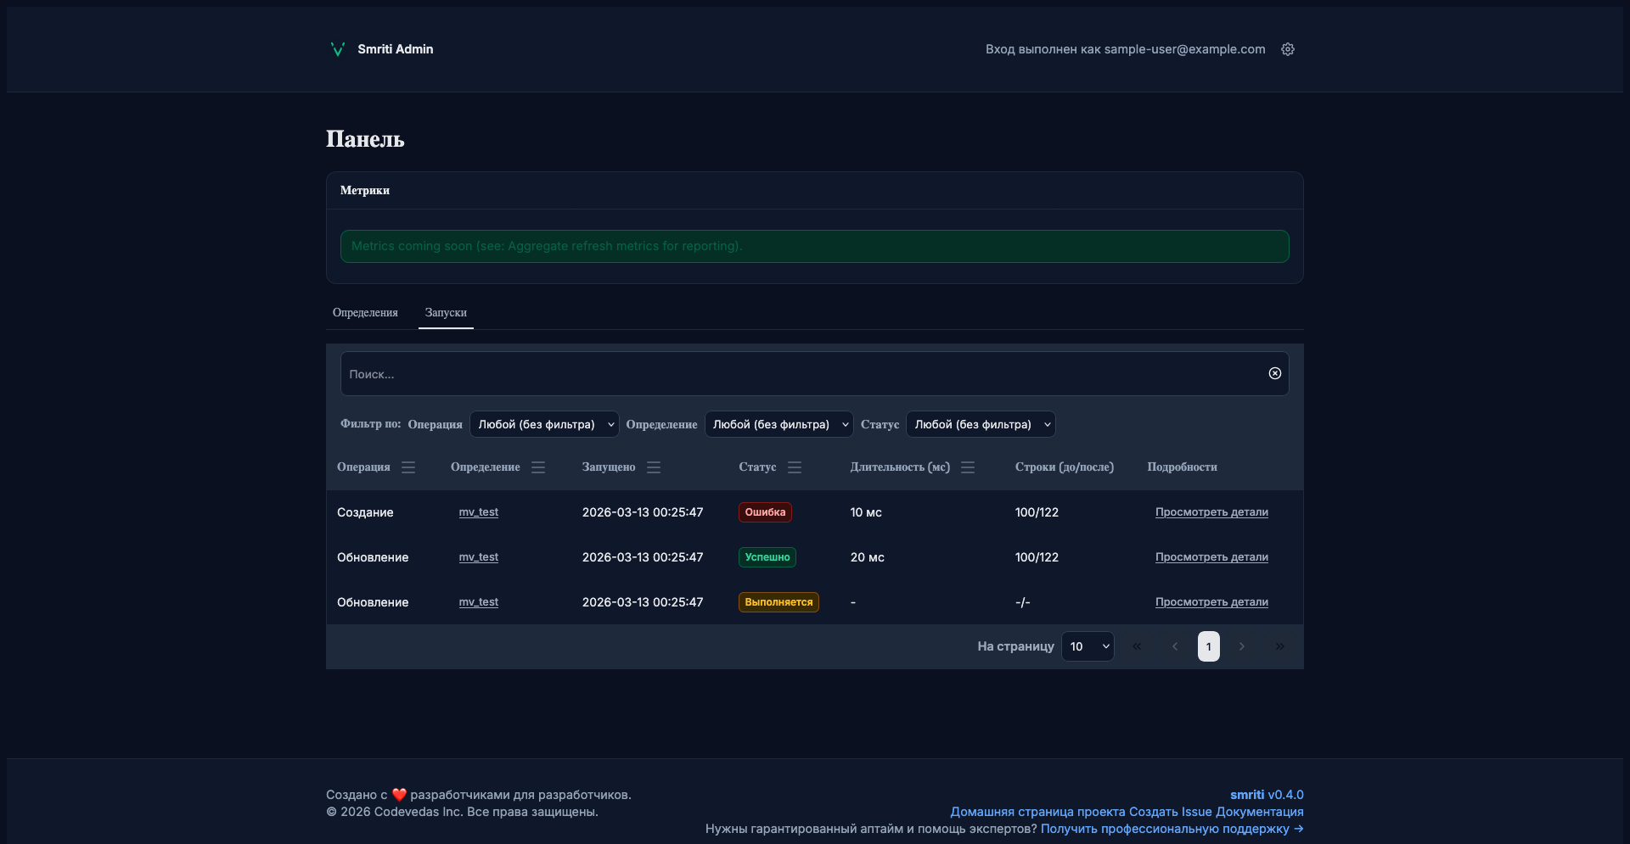Viewport: 1630px width, 844px height.
Task: Expand the Определение filter dropdown
Action: (x=778, y=424)
